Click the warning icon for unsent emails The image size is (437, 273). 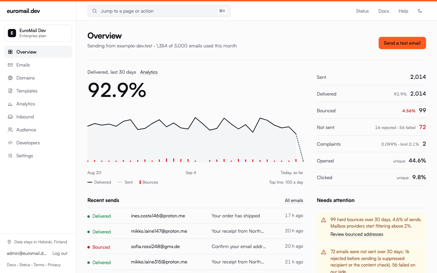pos(324,252)
